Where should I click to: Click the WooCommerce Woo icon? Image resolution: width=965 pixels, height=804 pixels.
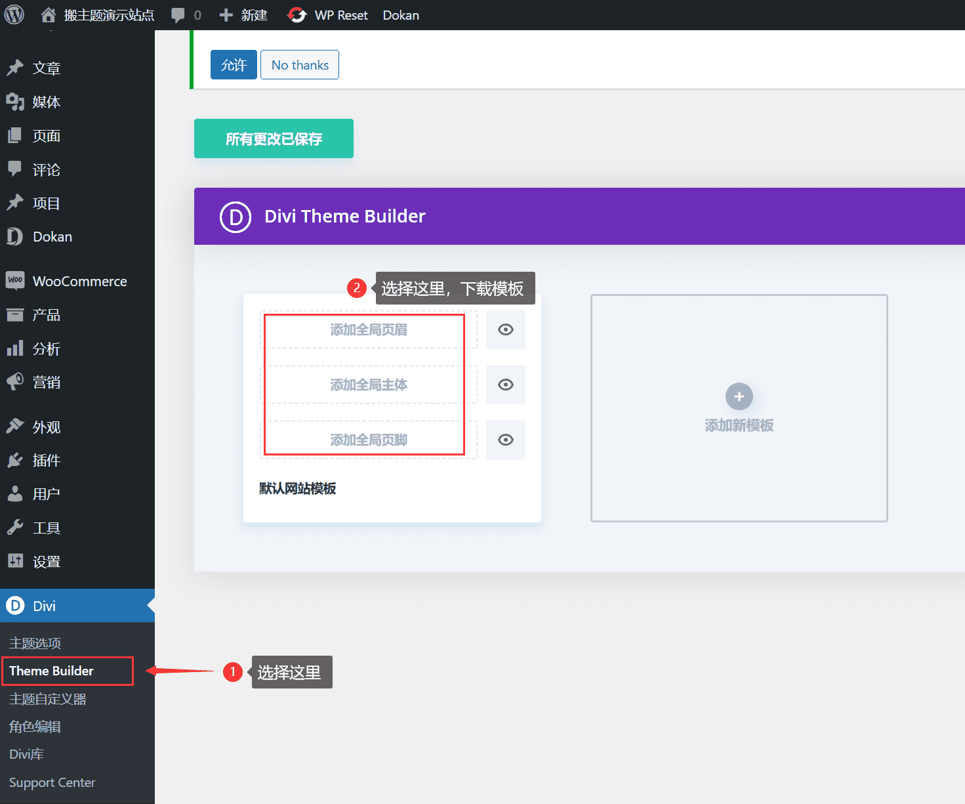tap(14, 281)
